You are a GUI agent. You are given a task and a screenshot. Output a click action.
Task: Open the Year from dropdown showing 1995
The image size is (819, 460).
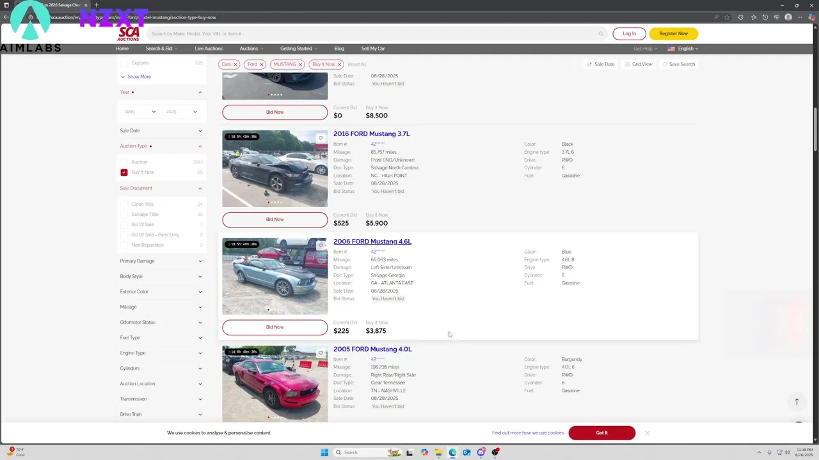139,112
